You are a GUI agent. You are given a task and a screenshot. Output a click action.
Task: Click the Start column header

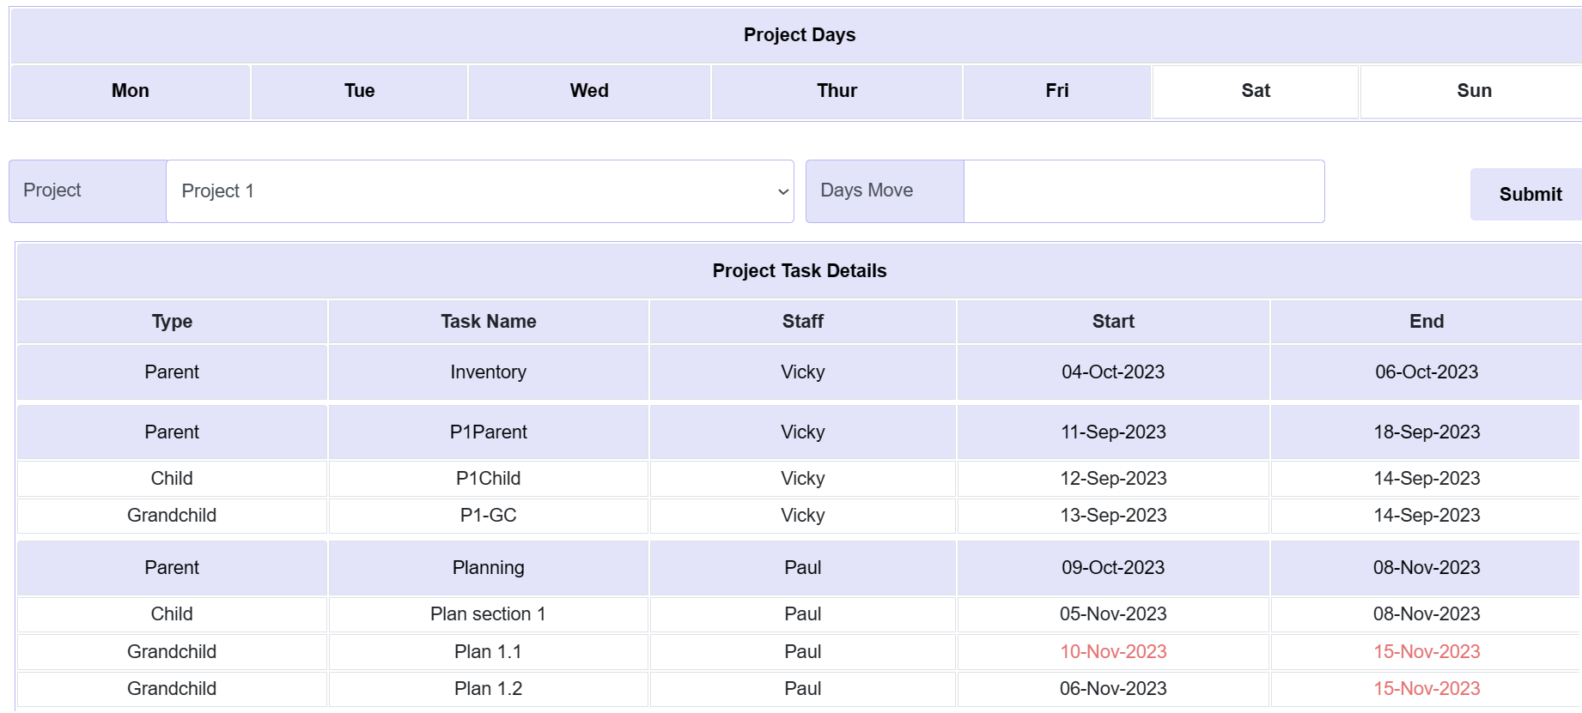[x=1112, y=321]
